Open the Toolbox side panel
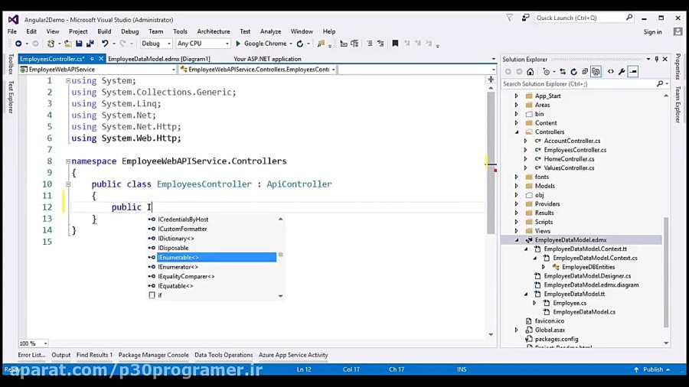Image resolution: width=689 pixels, height=387 pixels. point(11,64)
